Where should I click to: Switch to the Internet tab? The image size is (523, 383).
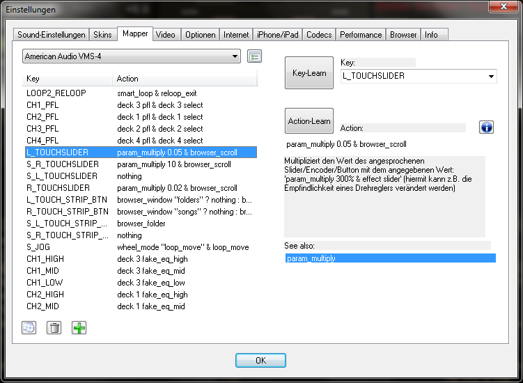click(x=236, y=35)
